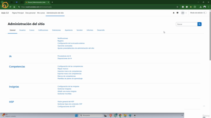
Task: Open the Página Principal menu item
Action: click(x=18, y=13)
